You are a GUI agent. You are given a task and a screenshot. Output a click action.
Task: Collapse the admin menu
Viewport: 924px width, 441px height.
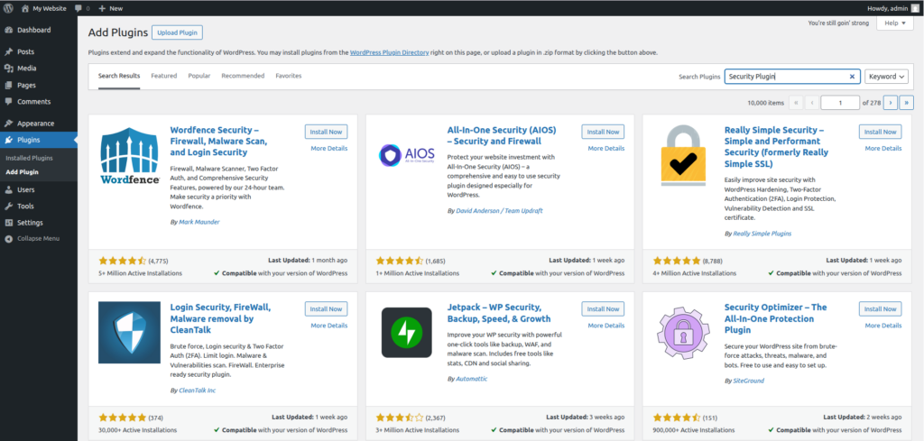[32, 238]
